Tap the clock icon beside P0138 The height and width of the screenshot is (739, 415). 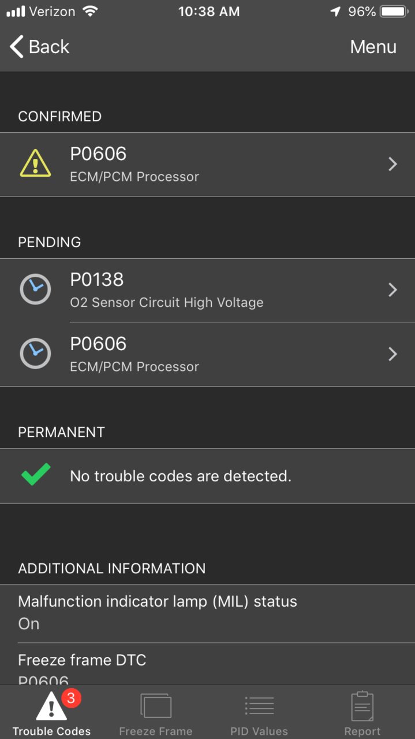coord(35,289)
